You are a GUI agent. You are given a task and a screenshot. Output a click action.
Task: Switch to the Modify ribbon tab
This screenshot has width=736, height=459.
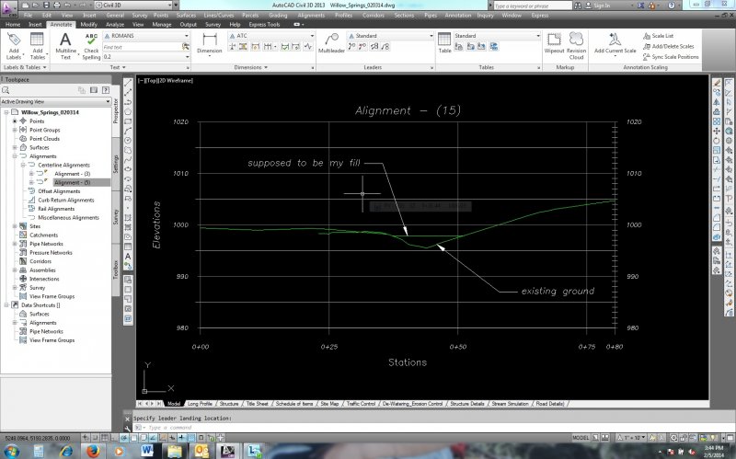point(88,25)
